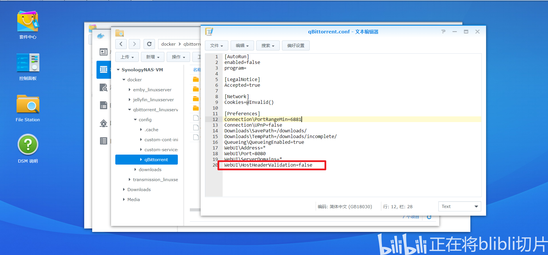Open the Docker registry search sidebar icon
The image size is (548, 255).
[104, 87]
